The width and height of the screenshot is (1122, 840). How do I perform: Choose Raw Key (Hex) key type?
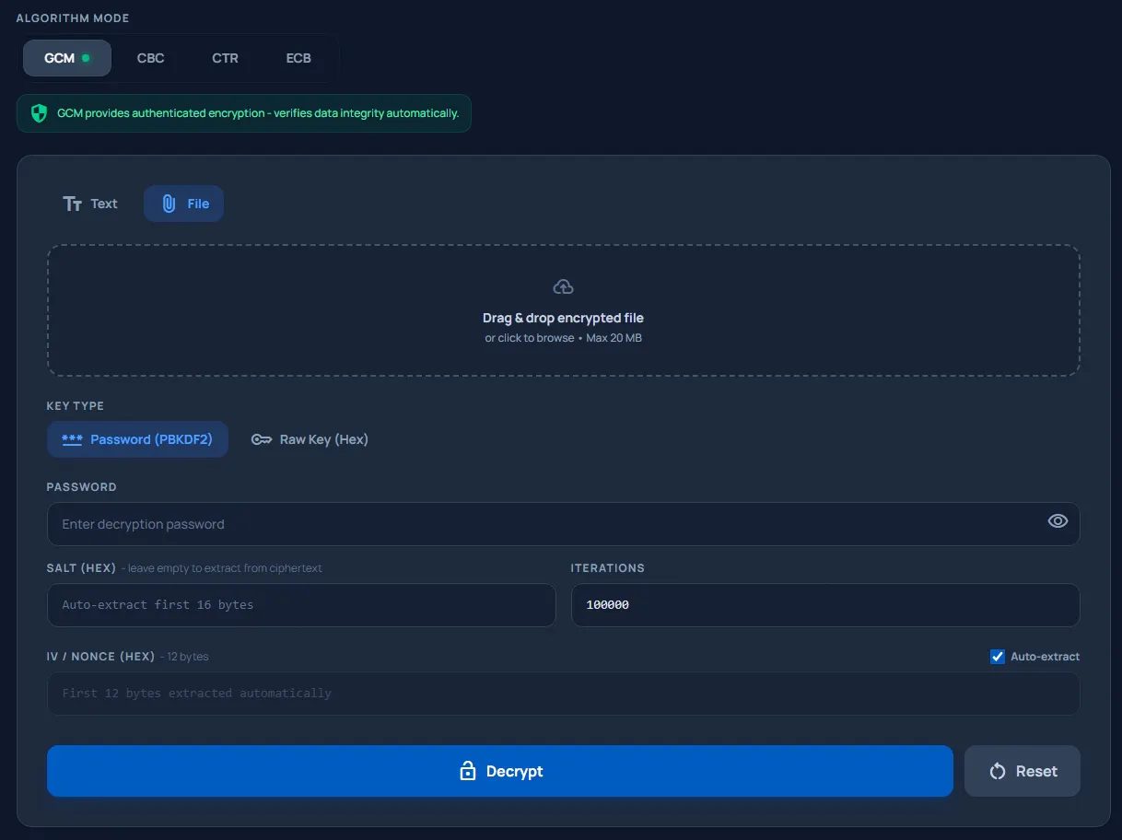click(x=310, y=439)
